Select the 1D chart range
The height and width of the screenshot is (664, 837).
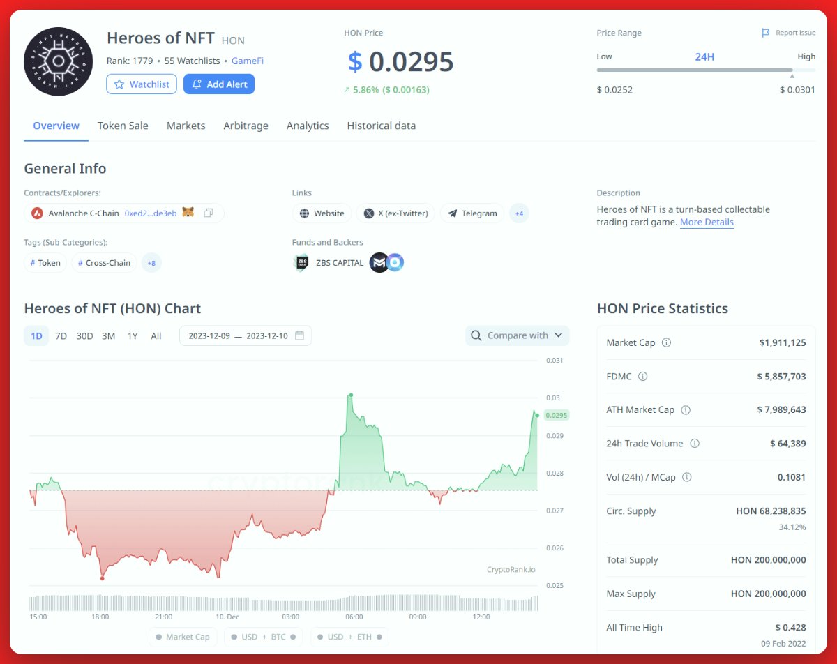[x=36, y=335]
